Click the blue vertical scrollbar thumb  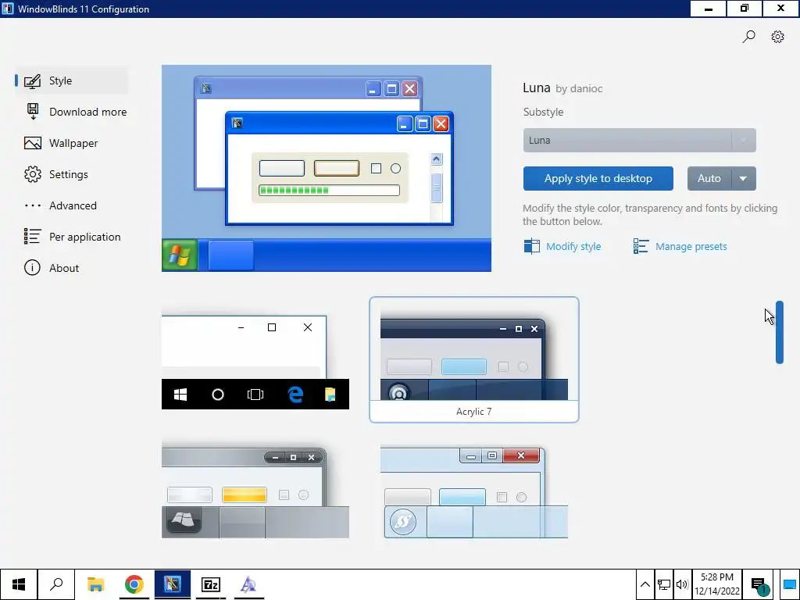[779, 332]
